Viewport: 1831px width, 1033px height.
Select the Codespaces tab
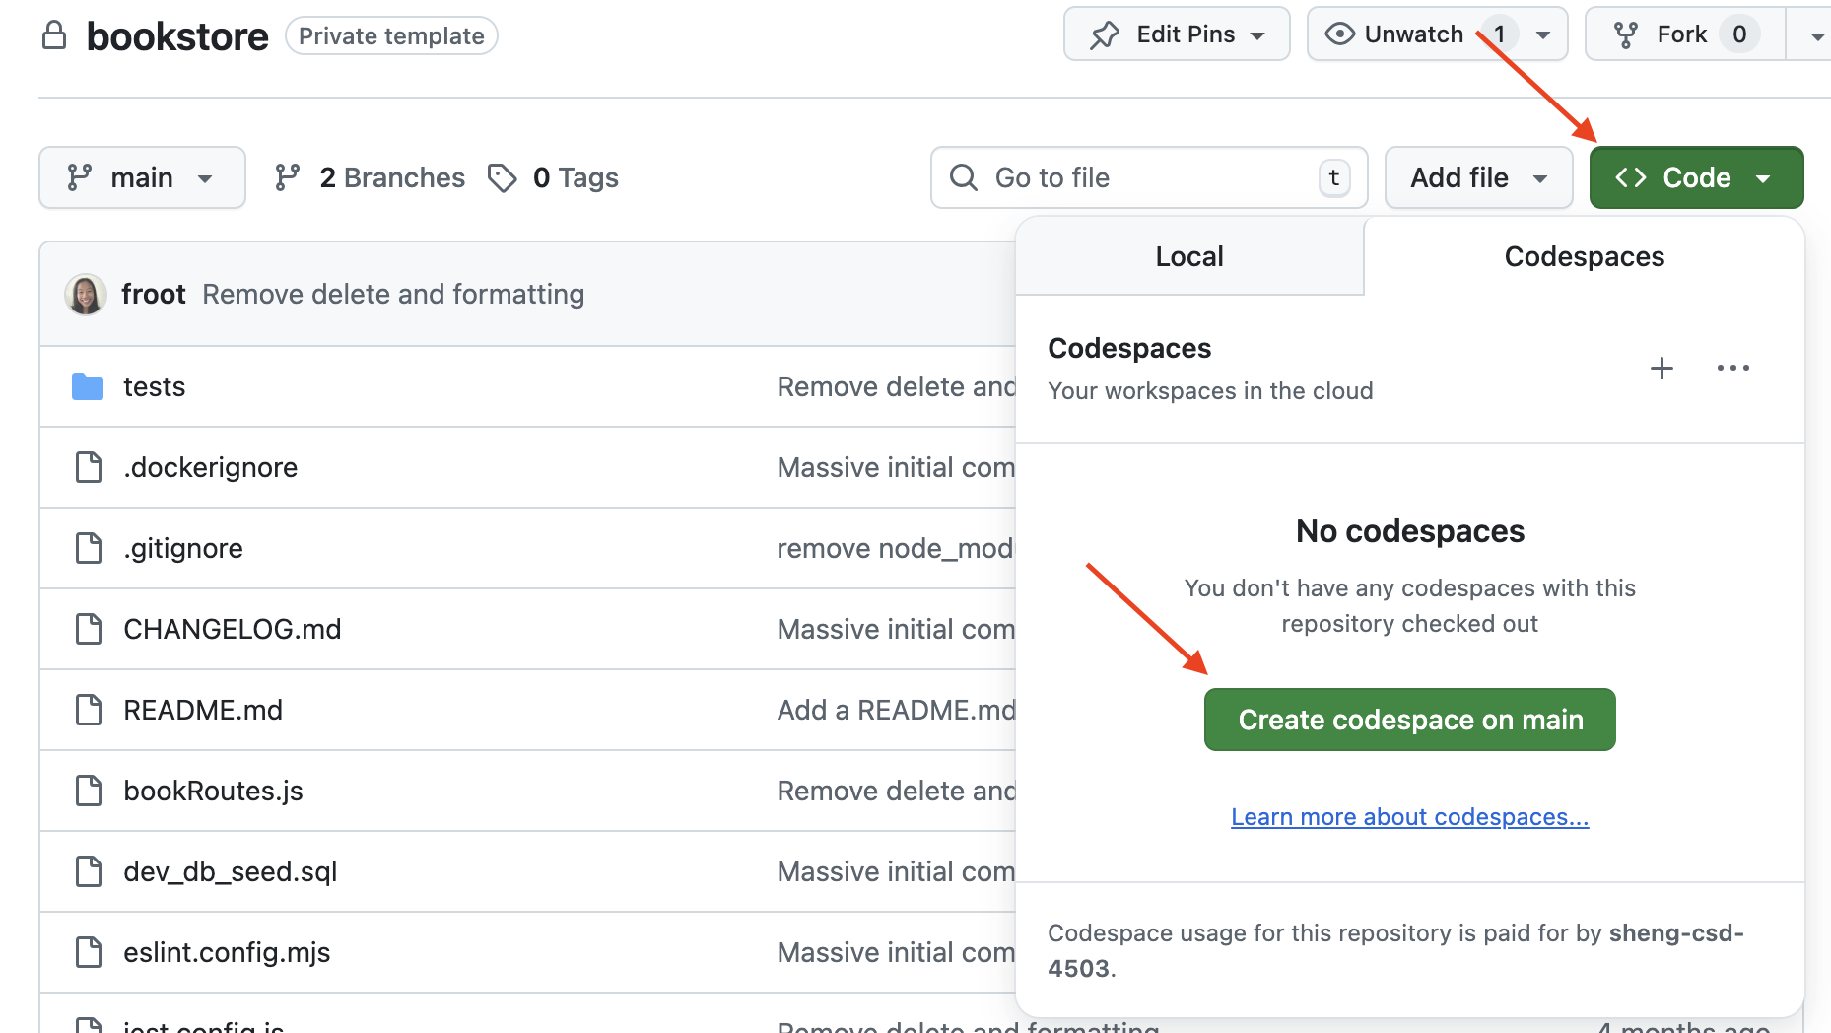click(x=1584, y=256)
